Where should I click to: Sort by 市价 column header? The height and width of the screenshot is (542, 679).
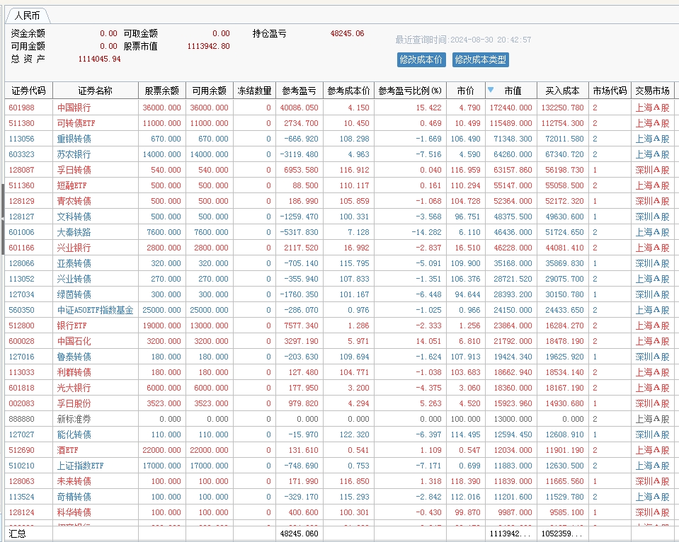(466, 91)
